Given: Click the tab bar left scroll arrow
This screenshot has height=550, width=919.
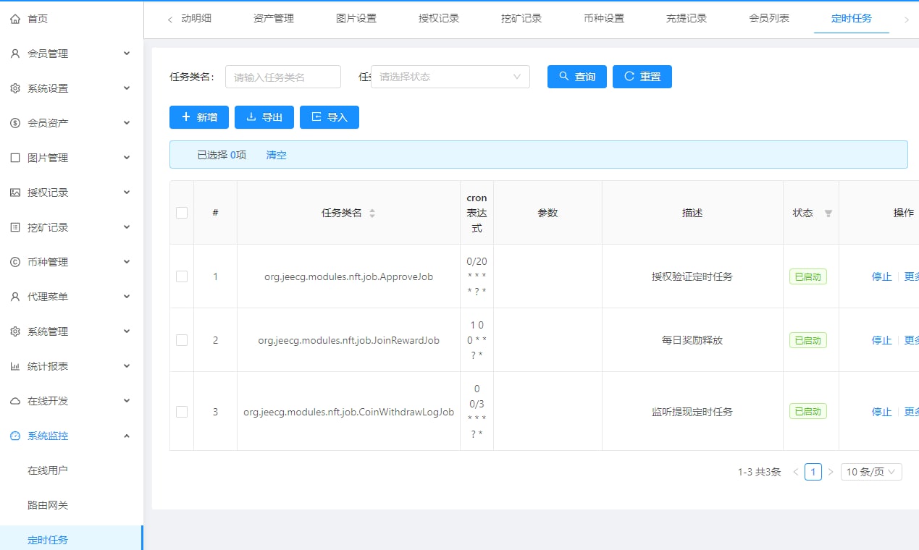Looking at the screenshot, I should (x=170, y=20).
